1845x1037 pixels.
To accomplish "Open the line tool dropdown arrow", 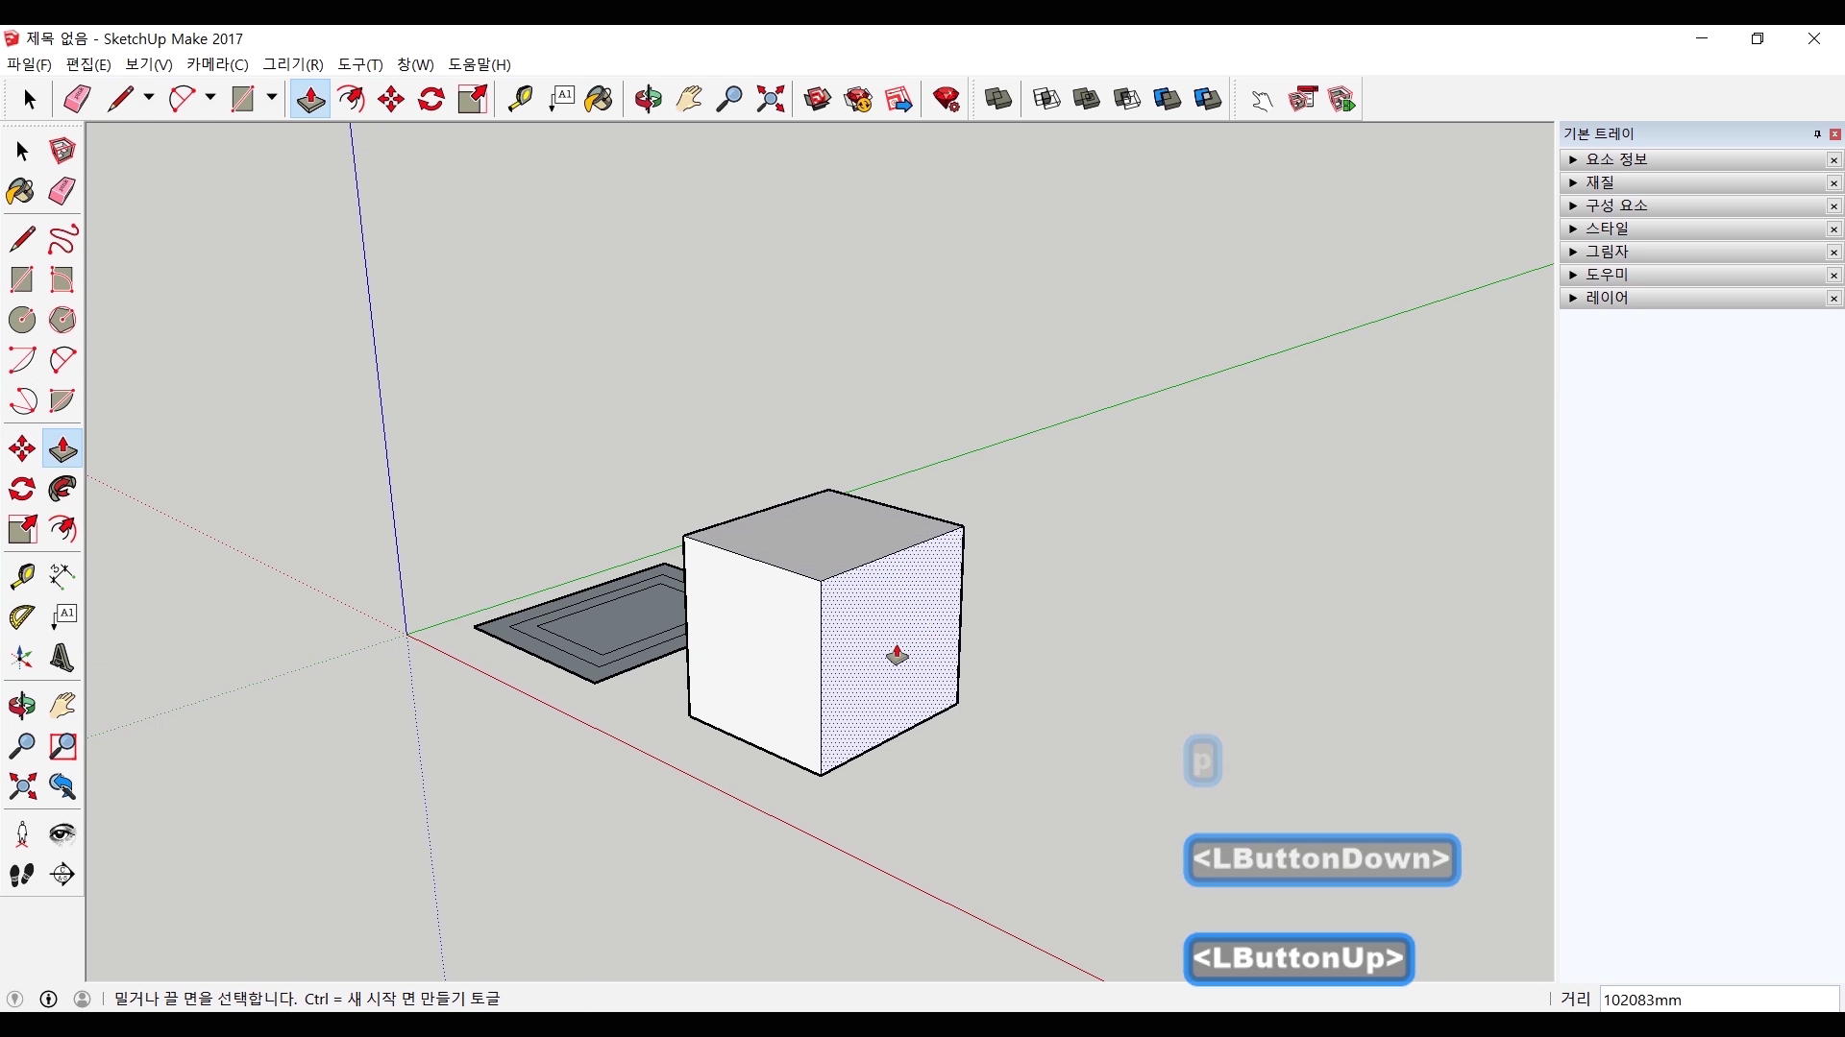I will point(149,98).
